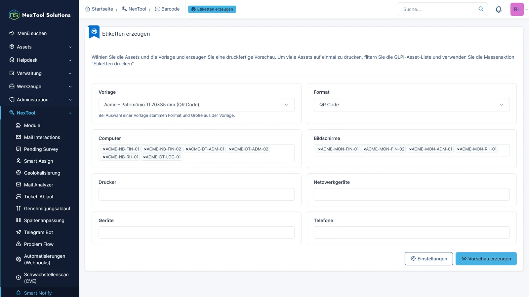Image resolution: width=529 pixels, height=297 pixels.
Task: Expand the Werkzeuge sidebar menu
Action: (x=40, y=86)
